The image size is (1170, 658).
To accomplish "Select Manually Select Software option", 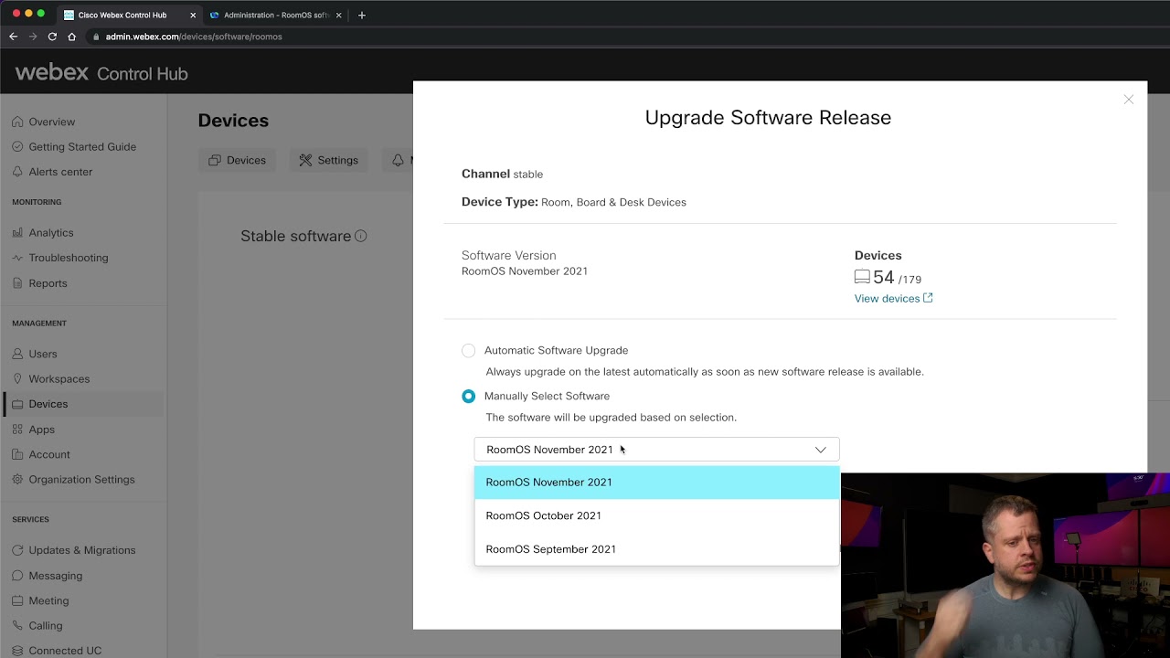I will pos(468,396).
